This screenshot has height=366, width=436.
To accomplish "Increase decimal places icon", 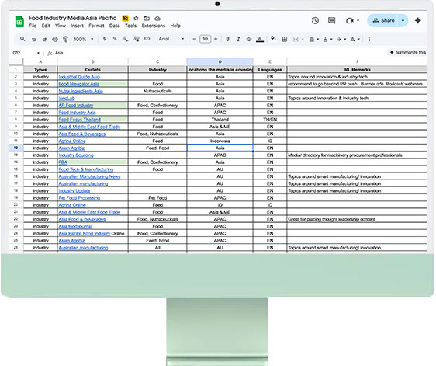I will point(137,39).
